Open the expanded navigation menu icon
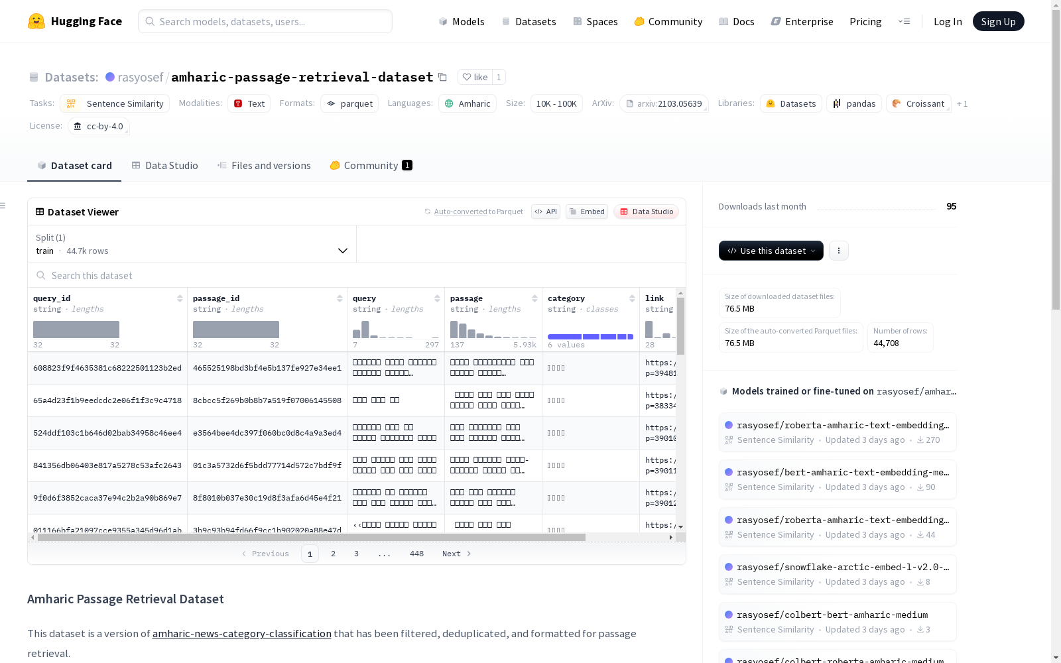 (904, 21)
